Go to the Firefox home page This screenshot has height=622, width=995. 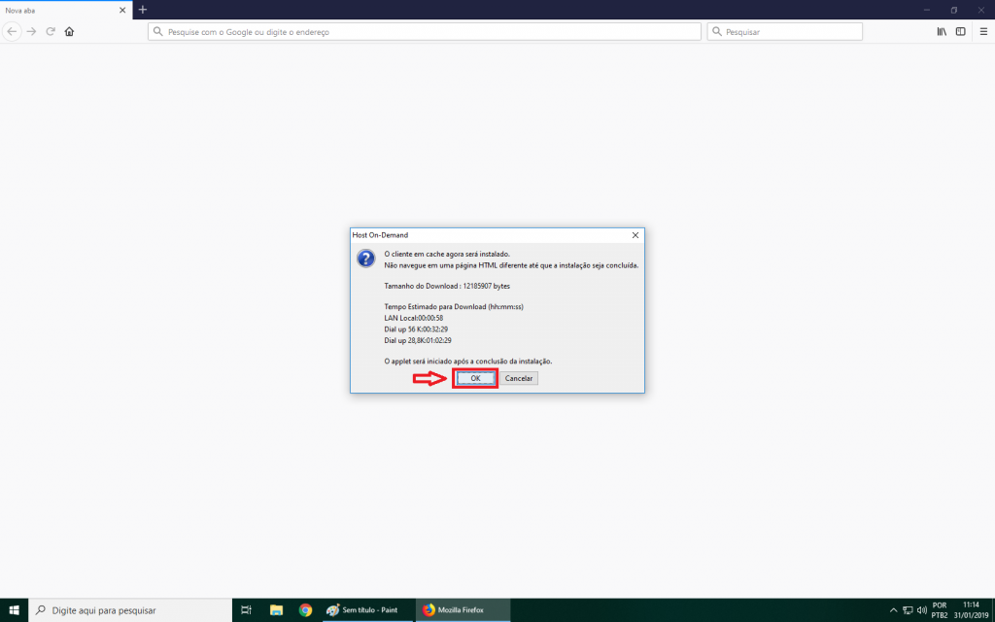pos(69,31)
